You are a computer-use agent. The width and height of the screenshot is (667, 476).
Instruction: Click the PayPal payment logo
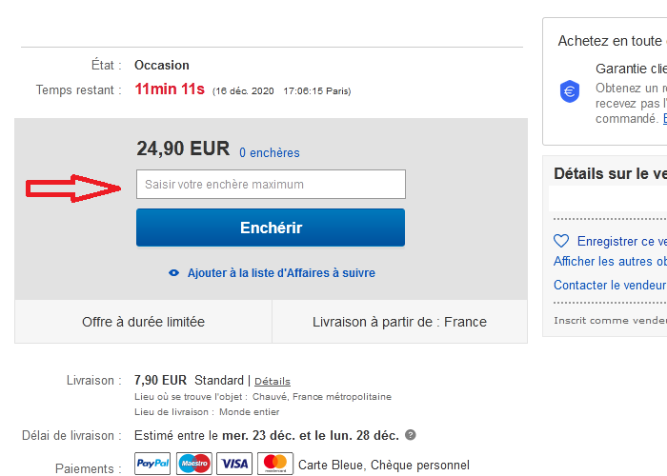[x=152, y=464]
